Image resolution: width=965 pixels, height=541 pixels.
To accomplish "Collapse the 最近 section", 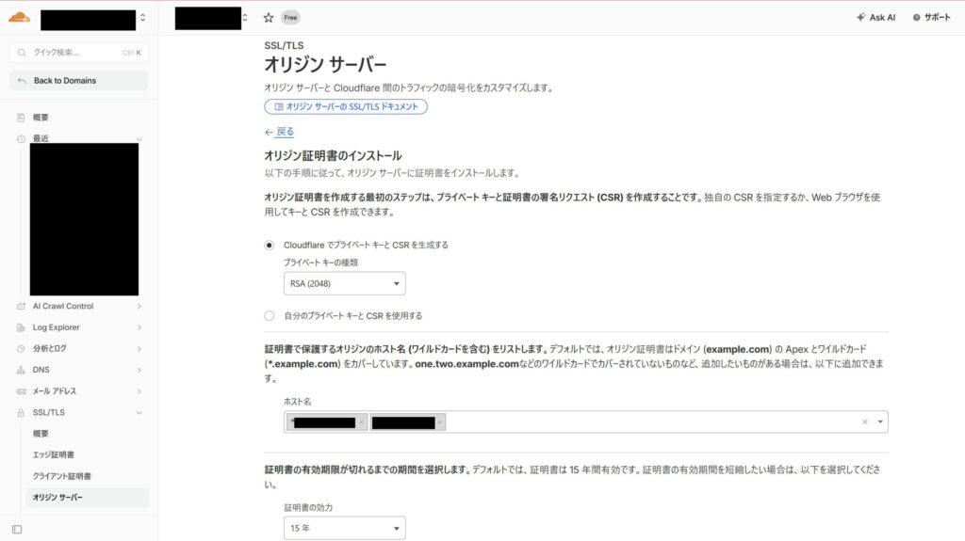I will tap(139, 139).
